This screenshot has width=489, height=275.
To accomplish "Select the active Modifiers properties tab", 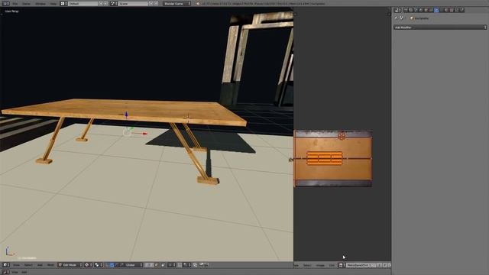I will (436, 10).
